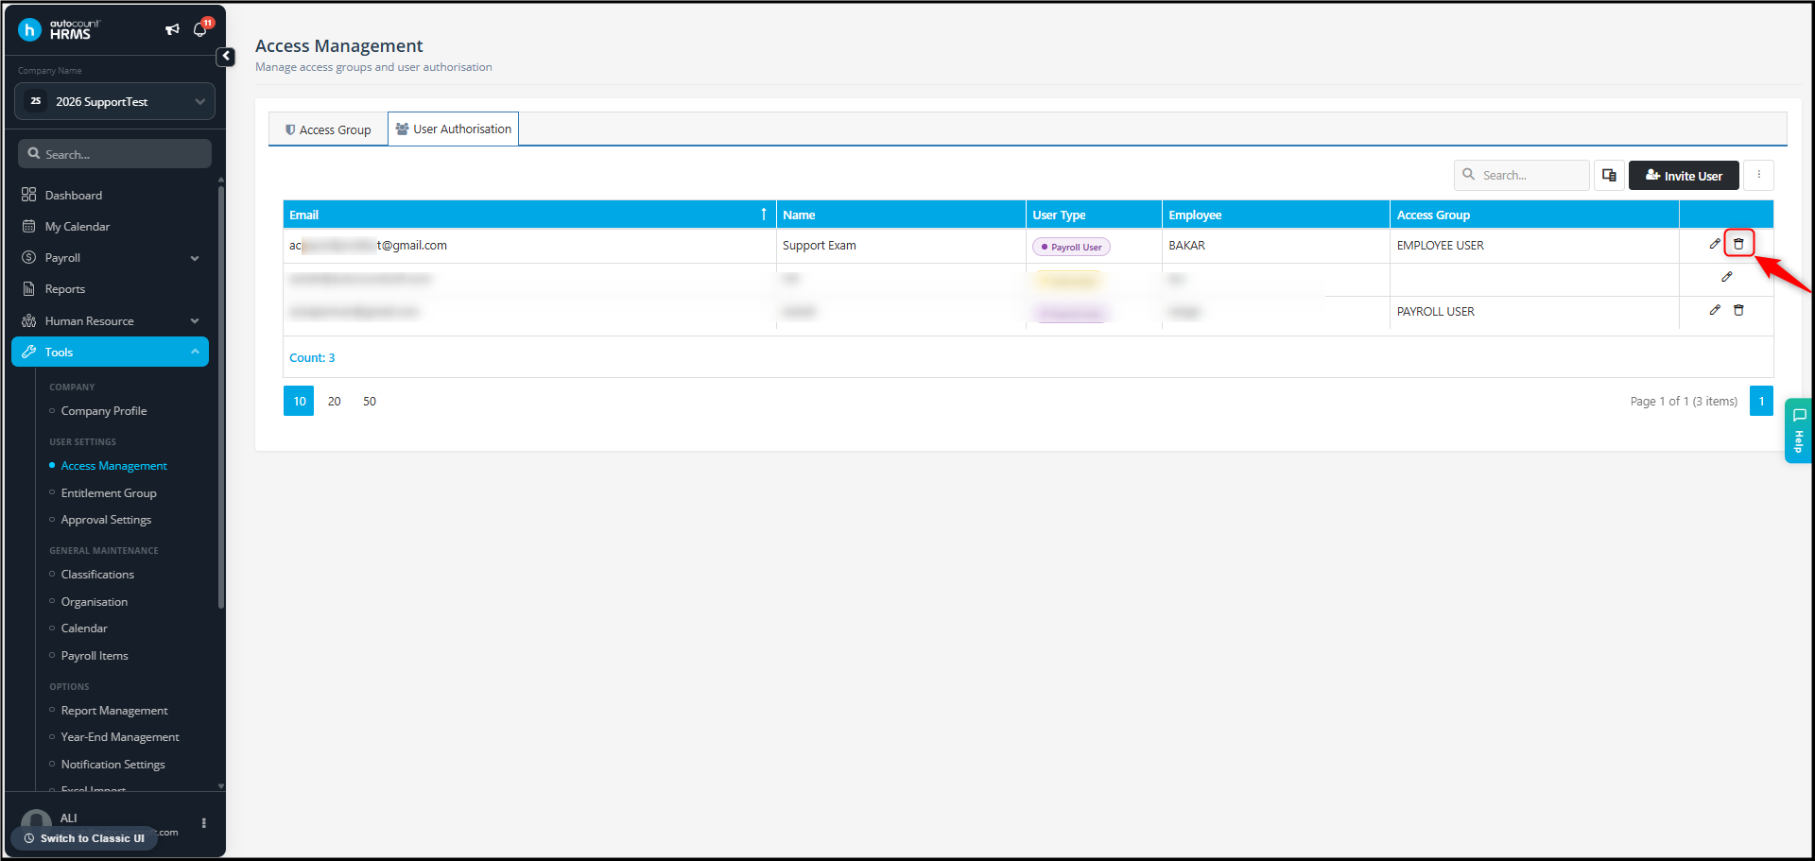Delete the Support Exam user row
Screen dimensions: 1815x861
1738,244
